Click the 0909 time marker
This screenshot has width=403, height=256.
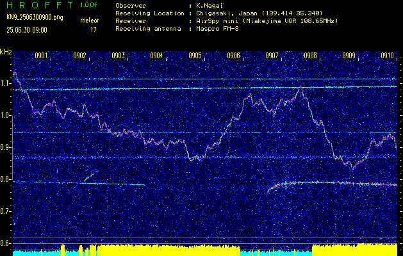349,56
